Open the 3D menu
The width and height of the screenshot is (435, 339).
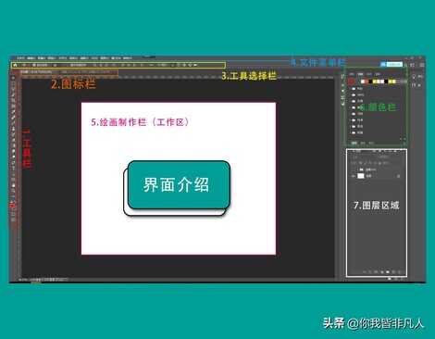point(94,58)
